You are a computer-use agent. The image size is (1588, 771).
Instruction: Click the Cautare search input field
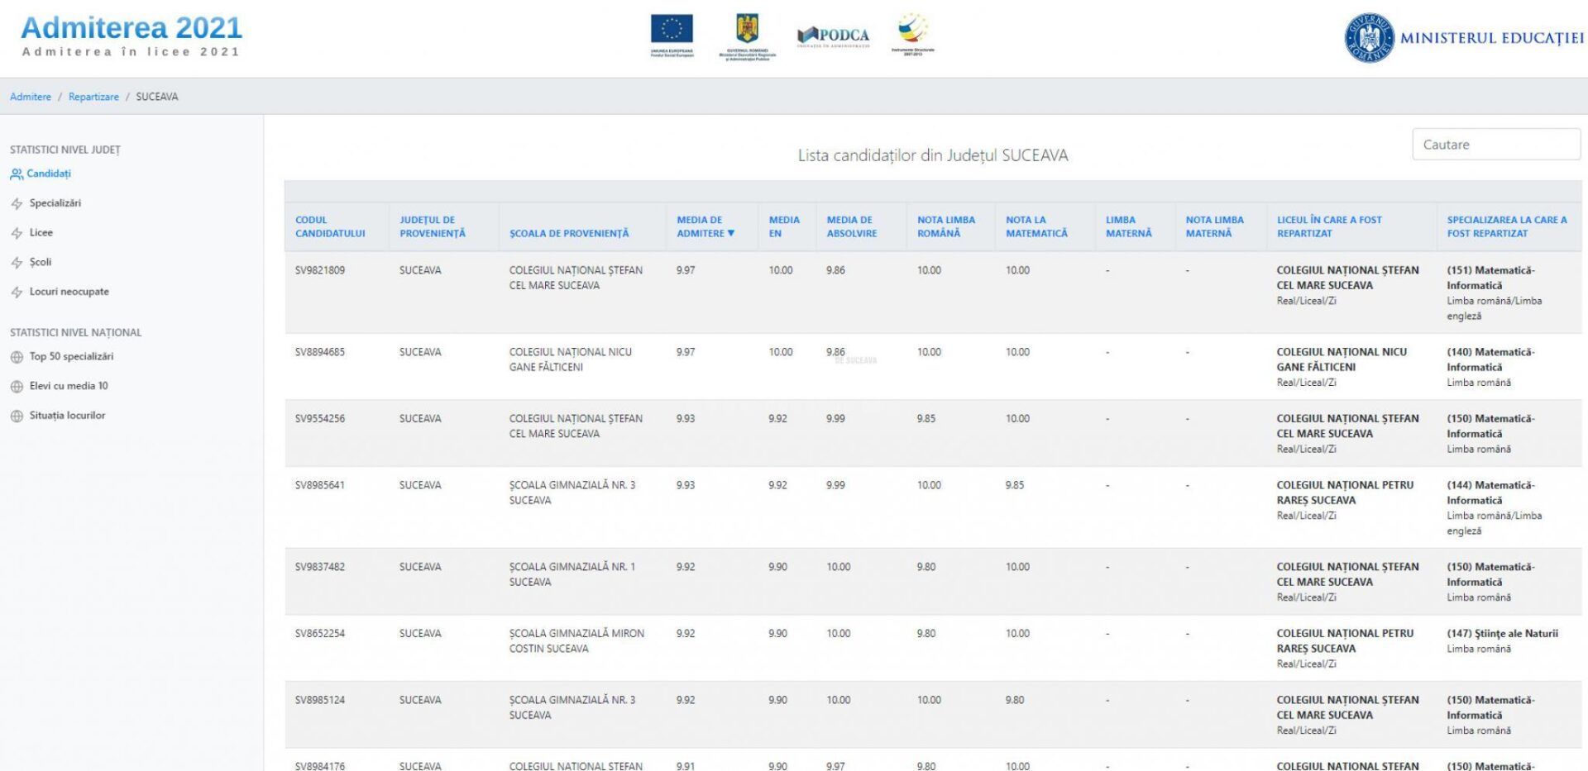point(1495,145)
